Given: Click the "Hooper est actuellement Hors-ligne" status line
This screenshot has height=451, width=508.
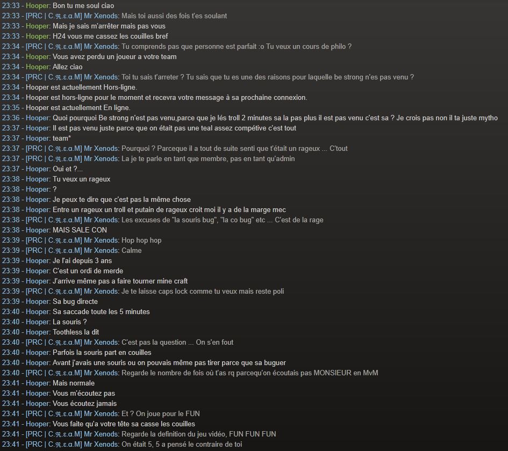Looking at the screenshot, I should coord(81,88).
